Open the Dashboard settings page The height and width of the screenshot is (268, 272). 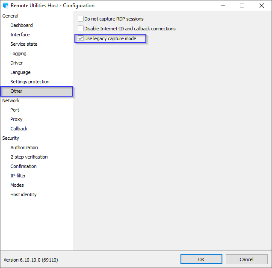click(21, 25)
